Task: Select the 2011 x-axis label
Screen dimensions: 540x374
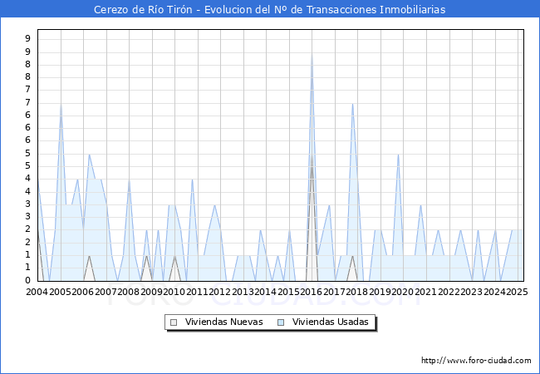Action: [x=197, y=292]
